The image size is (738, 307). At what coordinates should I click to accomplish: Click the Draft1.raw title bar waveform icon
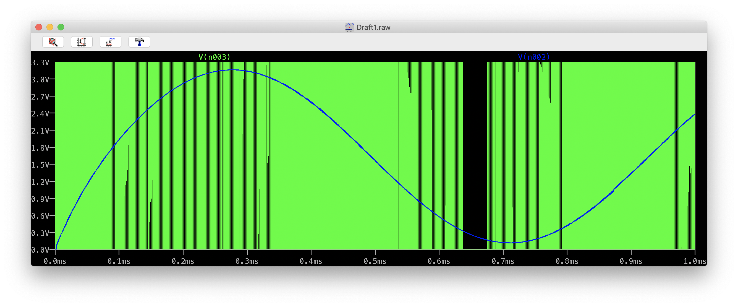(x=350, y=27)
